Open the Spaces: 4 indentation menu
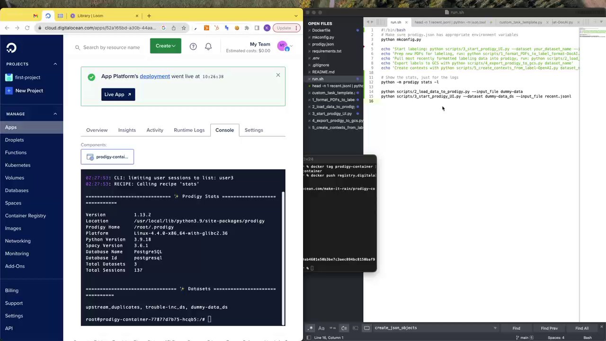Image resolution: width=606 pixels, height=341 pixels. pos(556,338)
